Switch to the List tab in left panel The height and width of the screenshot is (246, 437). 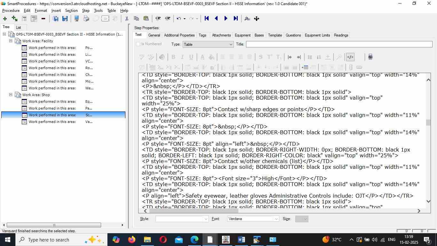coord(19,28)
